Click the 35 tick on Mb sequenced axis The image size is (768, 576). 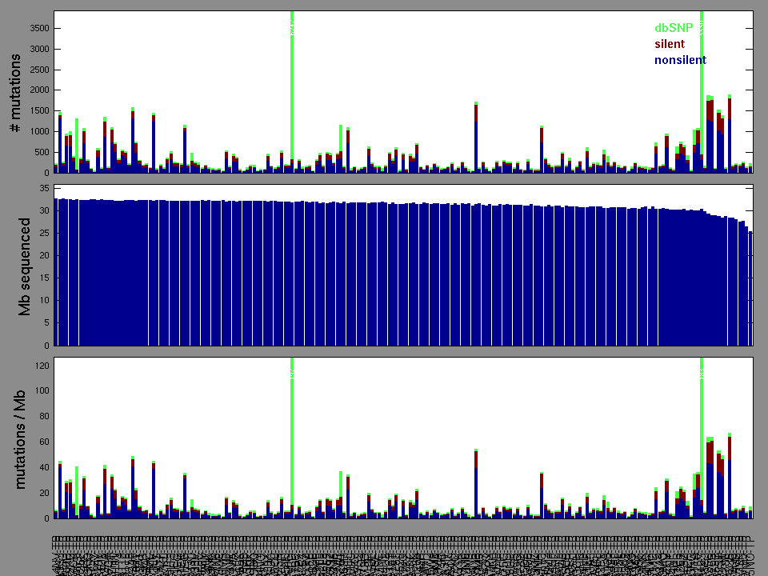[45, 189]
